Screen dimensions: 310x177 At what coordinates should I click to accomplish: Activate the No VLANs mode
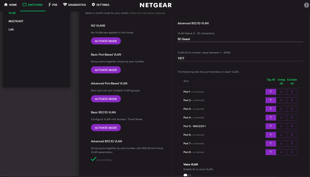tap(106, 41)
